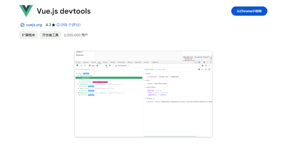Click the show render code icon
The width and height of the screenshot is (285, 147).
point(202,69)
